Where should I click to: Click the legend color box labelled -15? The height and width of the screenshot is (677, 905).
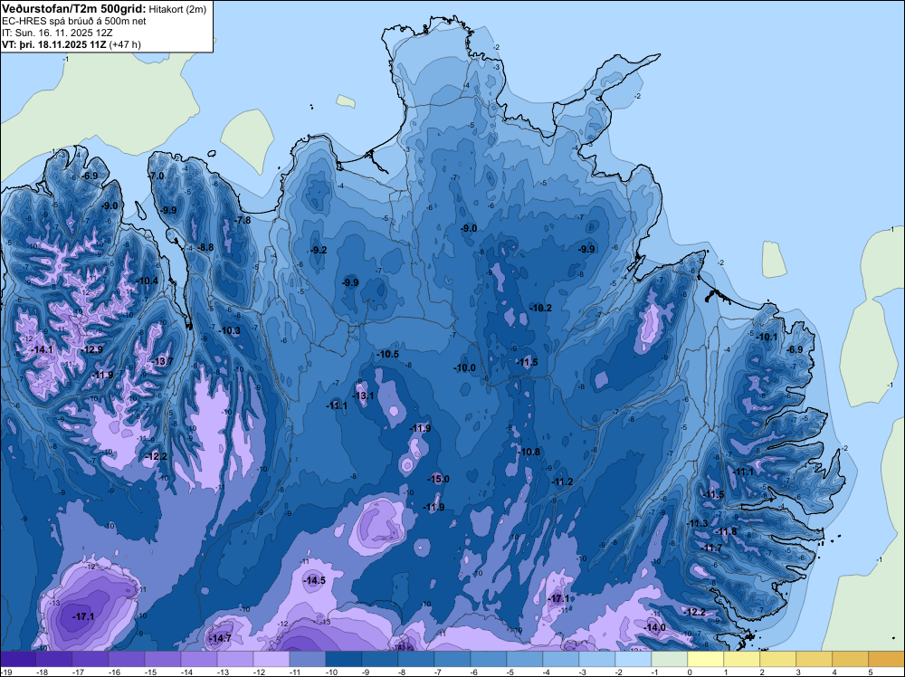[x=163, y=659]
